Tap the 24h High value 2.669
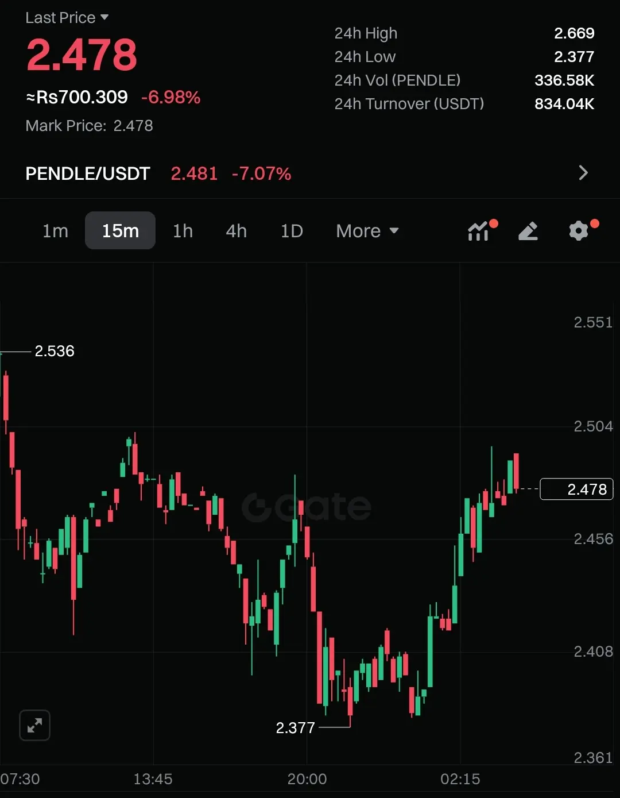620x798 pixels. [574, 33]
